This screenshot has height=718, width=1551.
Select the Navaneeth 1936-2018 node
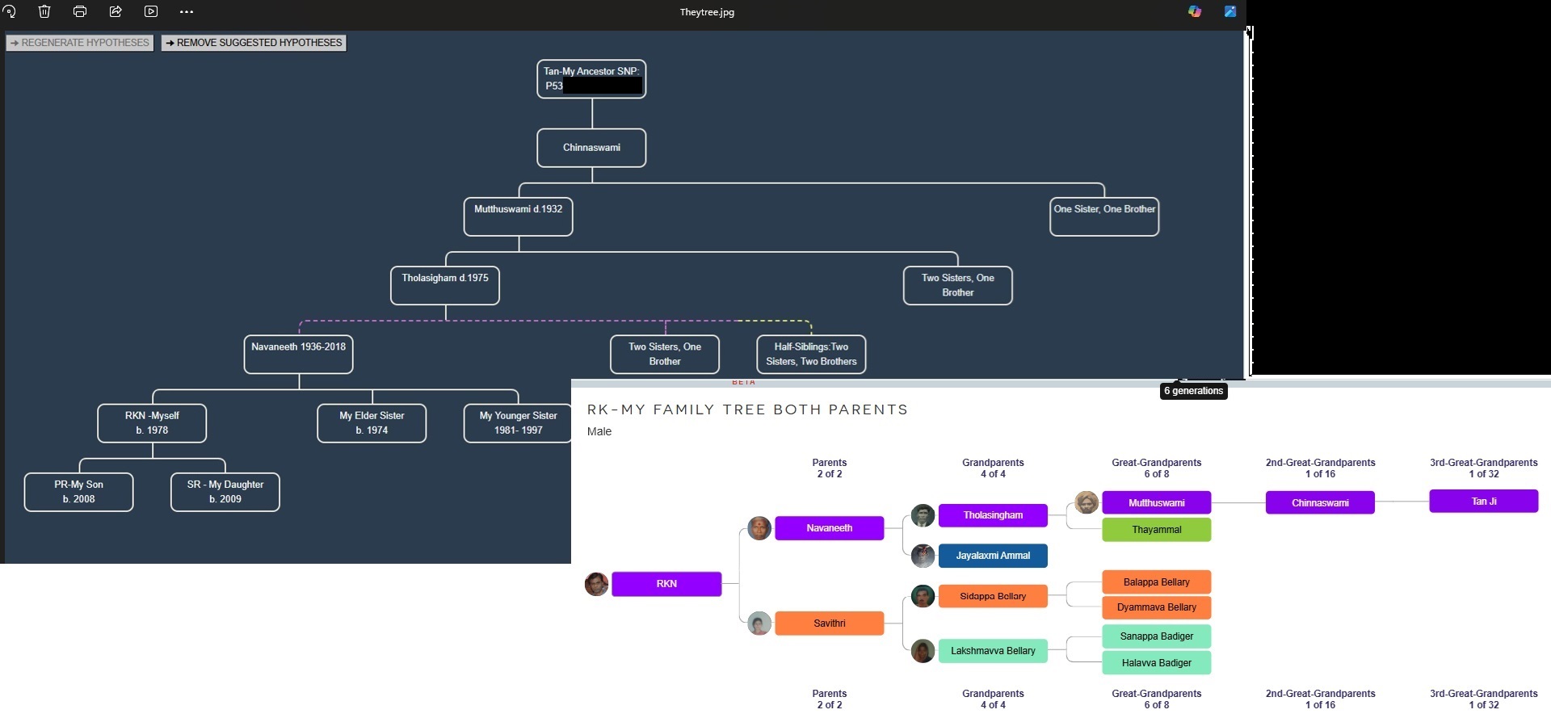click(299, 355)
